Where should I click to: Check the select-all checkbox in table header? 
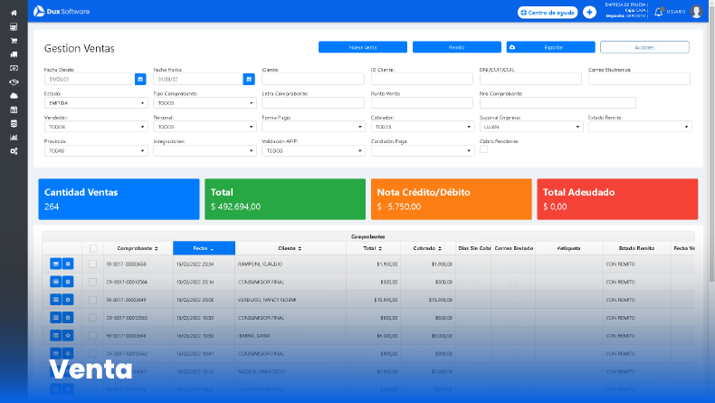92,248
